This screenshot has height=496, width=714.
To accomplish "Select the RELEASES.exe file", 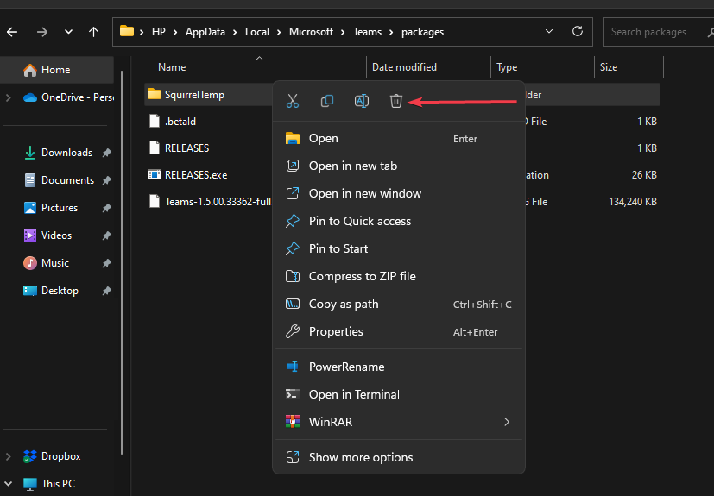I will point(196,175).
